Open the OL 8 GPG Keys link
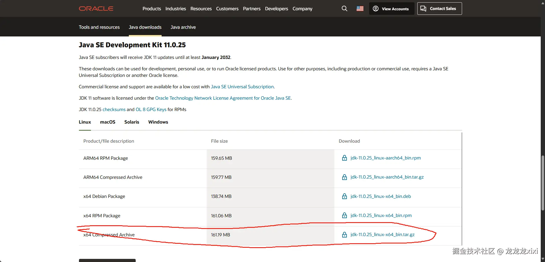The image size is (545, 262). 151,109
